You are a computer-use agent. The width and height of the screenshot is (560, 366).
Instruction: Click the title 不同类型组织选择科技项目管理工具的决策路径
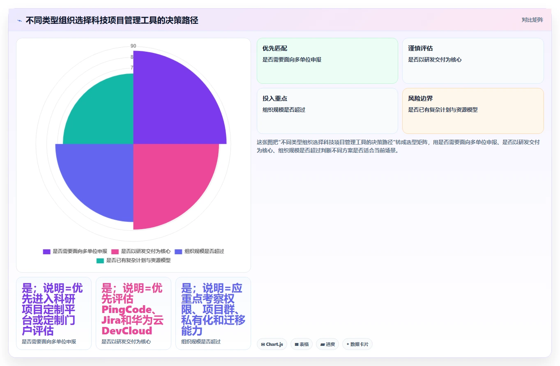[x=112, y=20]
